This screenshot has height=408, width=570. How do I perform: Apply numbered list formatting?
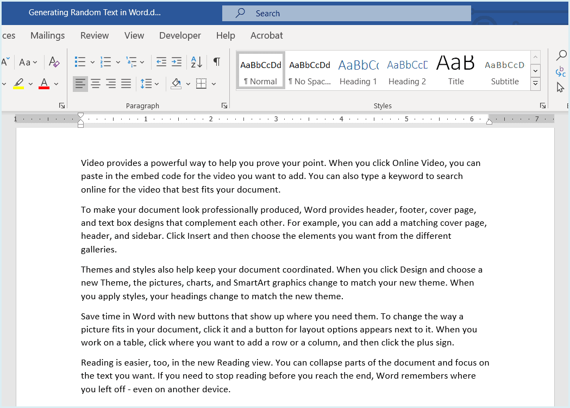[x=106, y=62]
